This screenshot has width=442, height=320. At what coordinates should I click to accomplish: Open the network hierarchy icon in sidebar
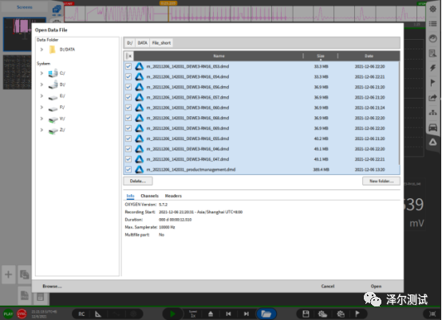click(x=432, y=112)
